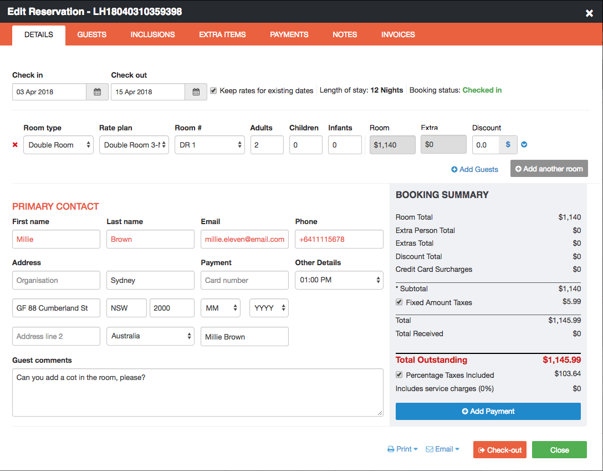
Task: Open the check-out calendar picker
Action: [x=196, y=92]
